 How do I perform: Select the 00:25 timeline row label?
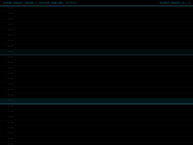tap(10, 35)
